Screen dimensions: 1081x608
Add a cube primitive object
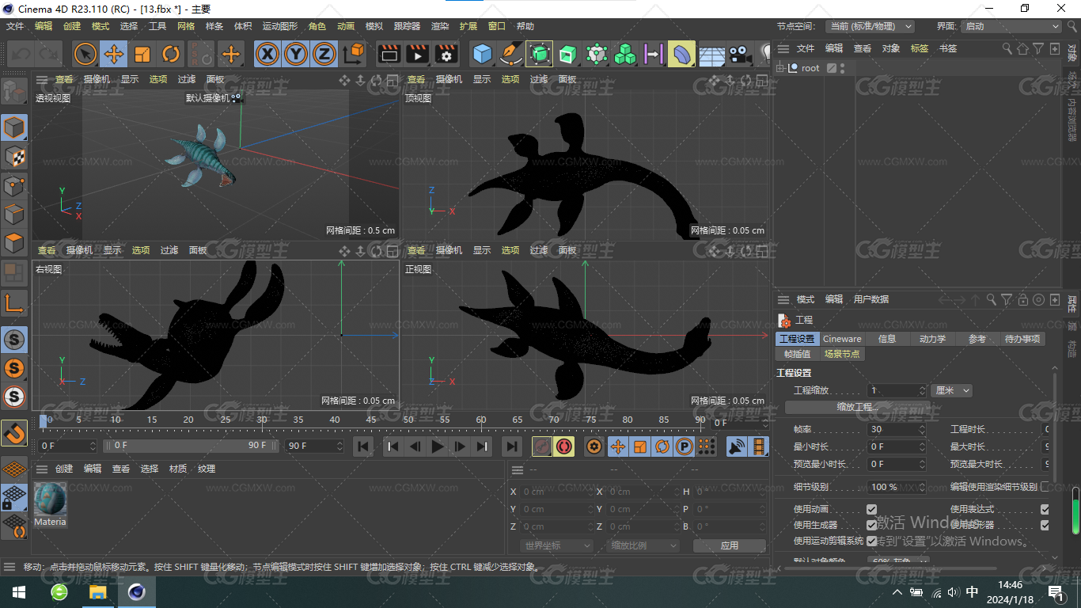pyautogui.click(x=482, y=54)
